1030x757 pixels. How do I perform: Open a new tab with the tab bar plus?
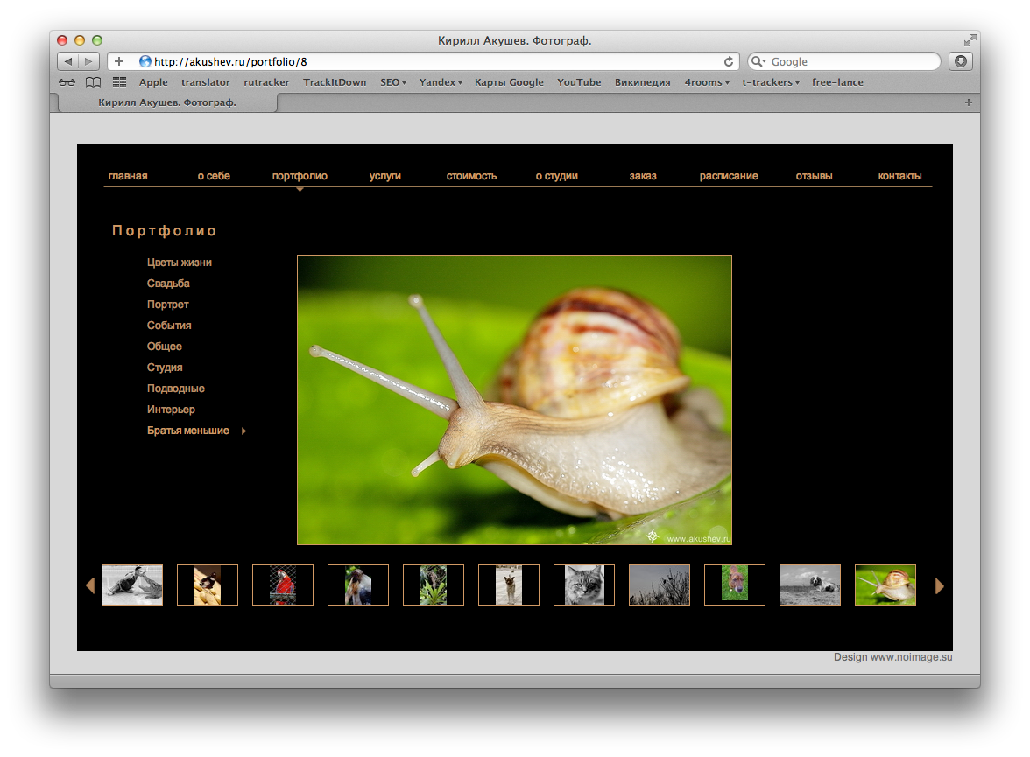pyautogui.click(x=968, y=102)
